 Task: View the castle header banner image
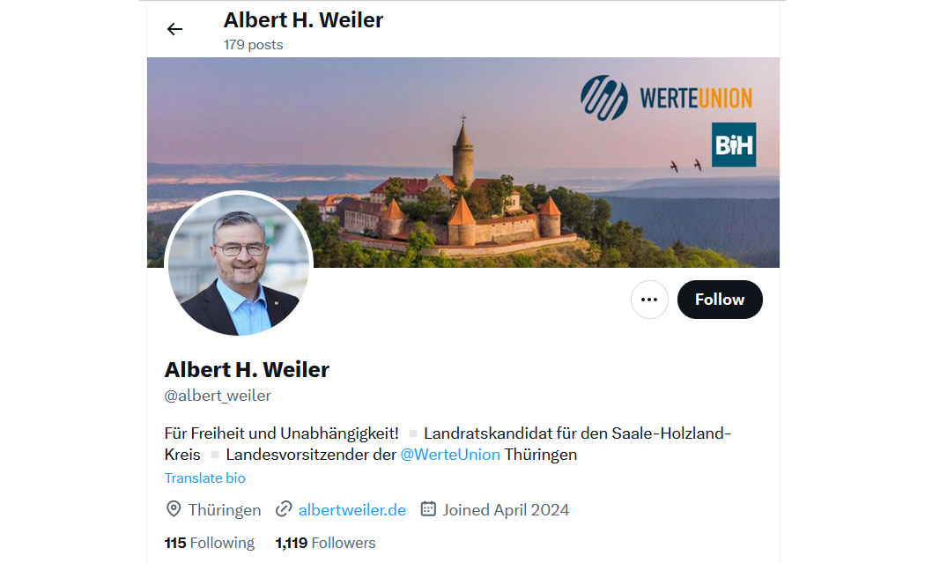pyautogui.click(x=463, y=162)
